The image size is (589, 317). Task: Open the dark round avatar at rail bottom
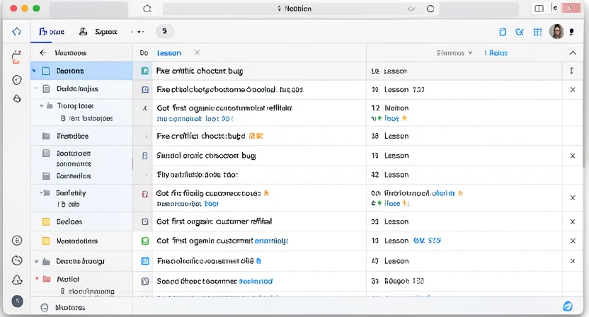point(17,301)
